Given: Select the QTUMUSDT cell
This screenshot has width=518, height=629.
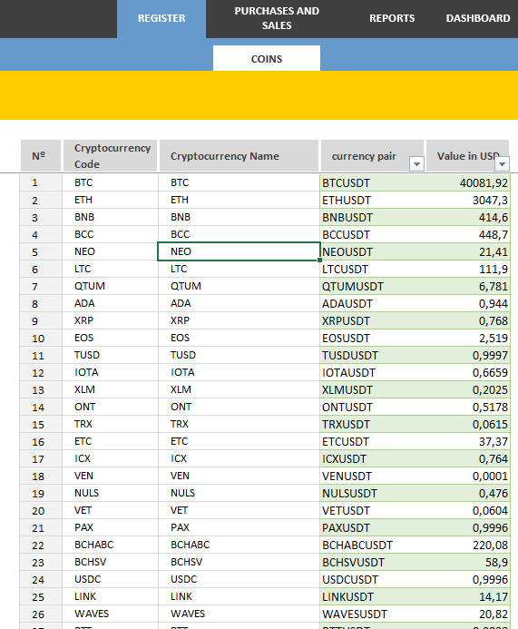Looking at the screenshot, I should click(x=373, y=287).
